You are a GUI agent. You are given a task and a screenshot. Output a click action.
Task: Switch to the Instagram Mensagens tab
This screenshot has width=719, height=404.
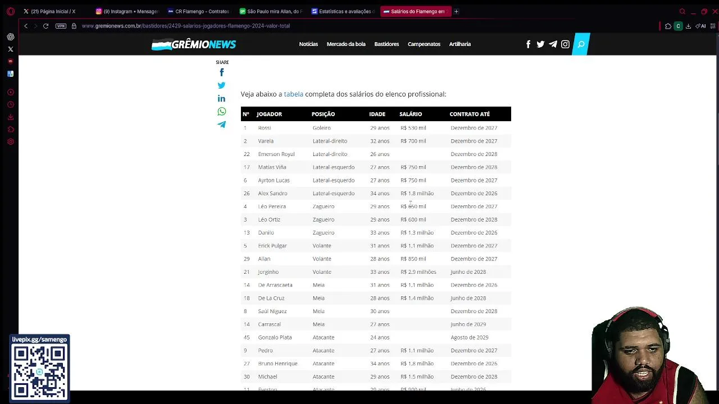coord(127,11)
